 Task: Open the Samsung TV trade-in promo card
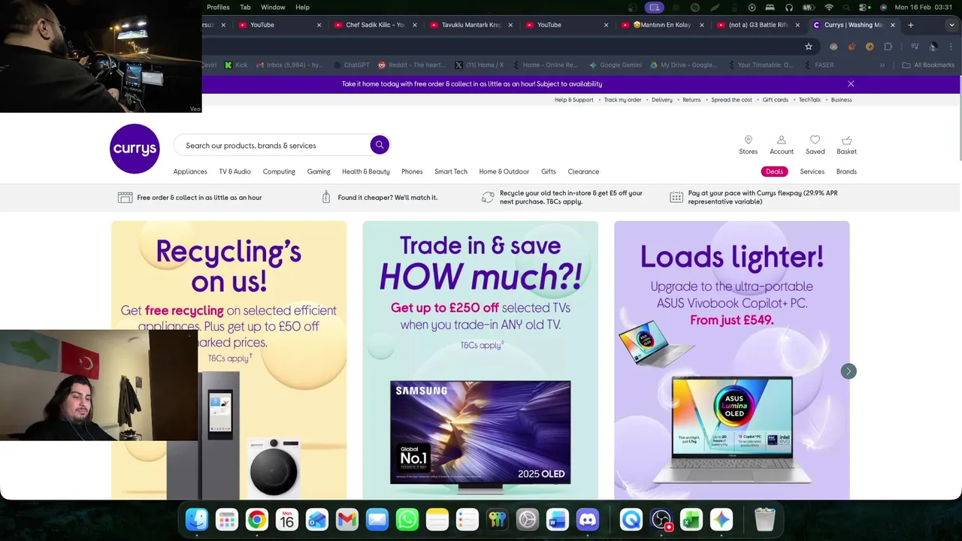pos(480,360)
